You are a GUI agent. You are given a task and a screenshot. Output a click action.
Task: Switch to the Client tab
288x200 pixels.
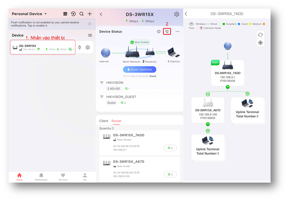104,121
